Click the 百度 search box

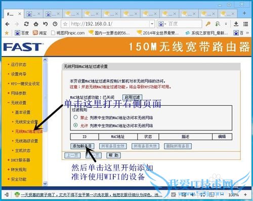184,24
